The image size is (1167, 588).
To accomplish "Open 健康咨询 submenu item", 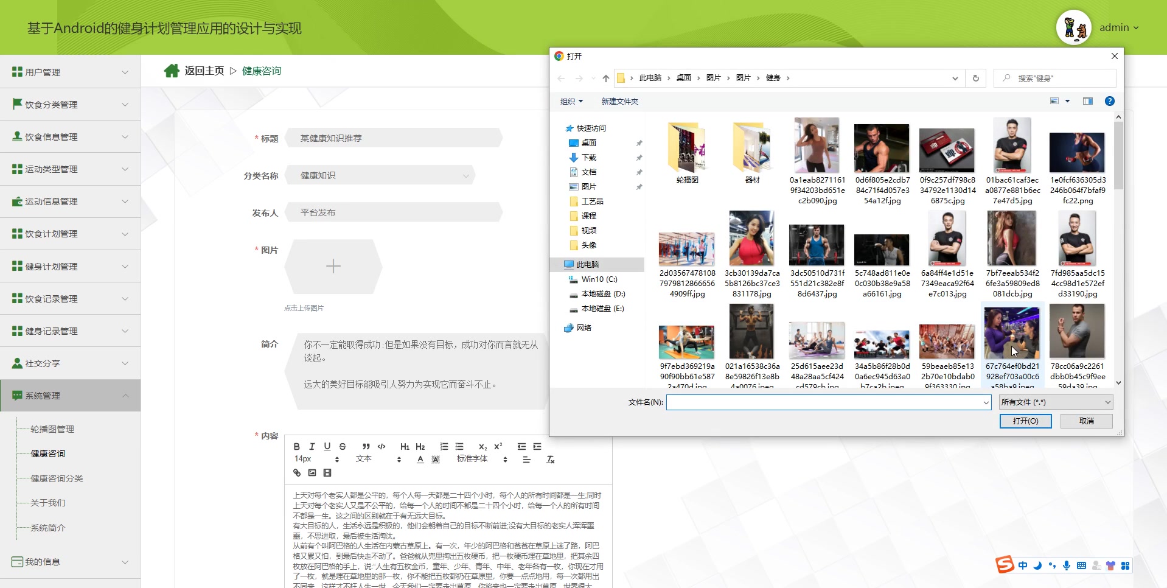I will point(48,453).
